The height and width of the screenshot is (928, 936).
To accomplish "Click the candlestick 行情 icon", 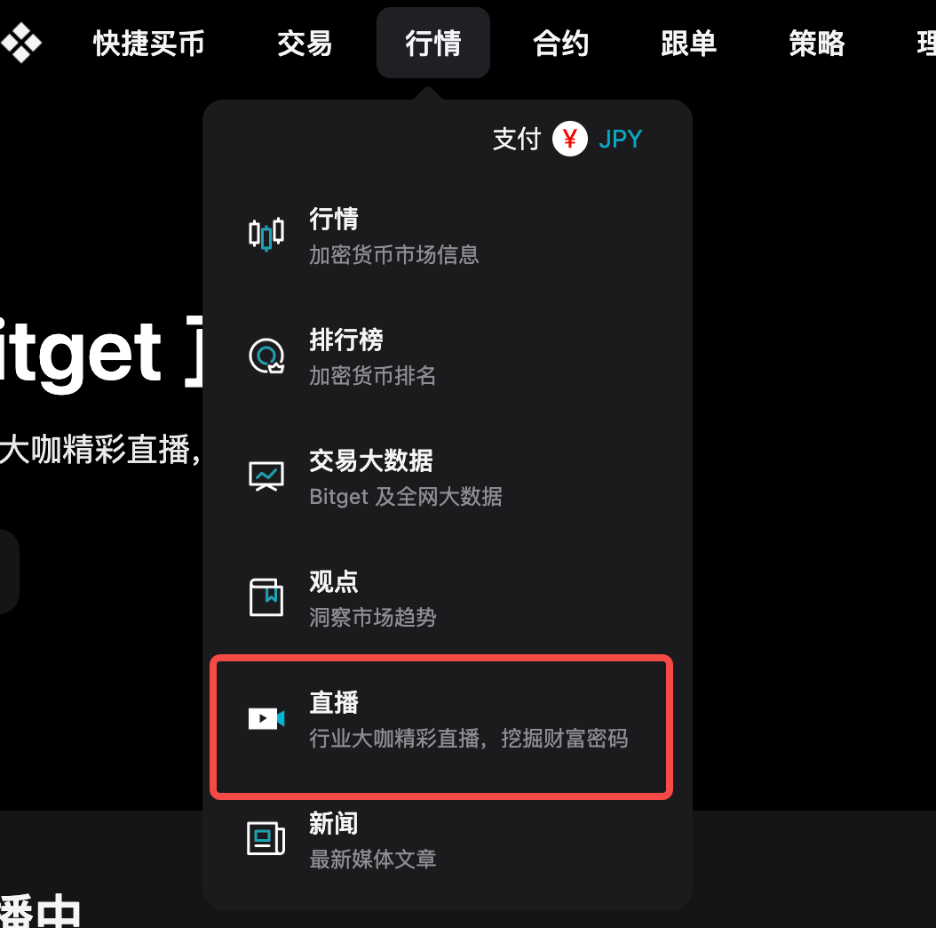I will click(266, 235).
